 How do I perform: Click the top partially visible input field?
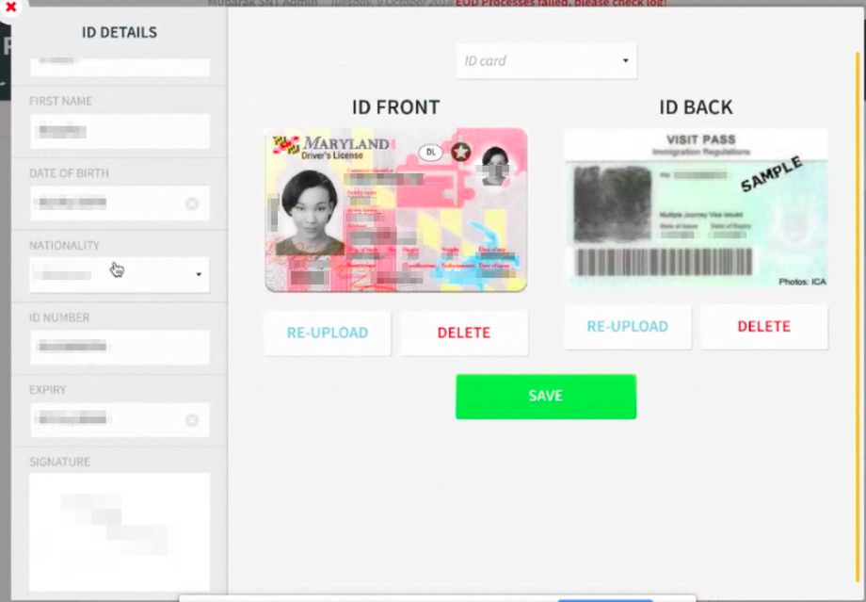(120, 67)
